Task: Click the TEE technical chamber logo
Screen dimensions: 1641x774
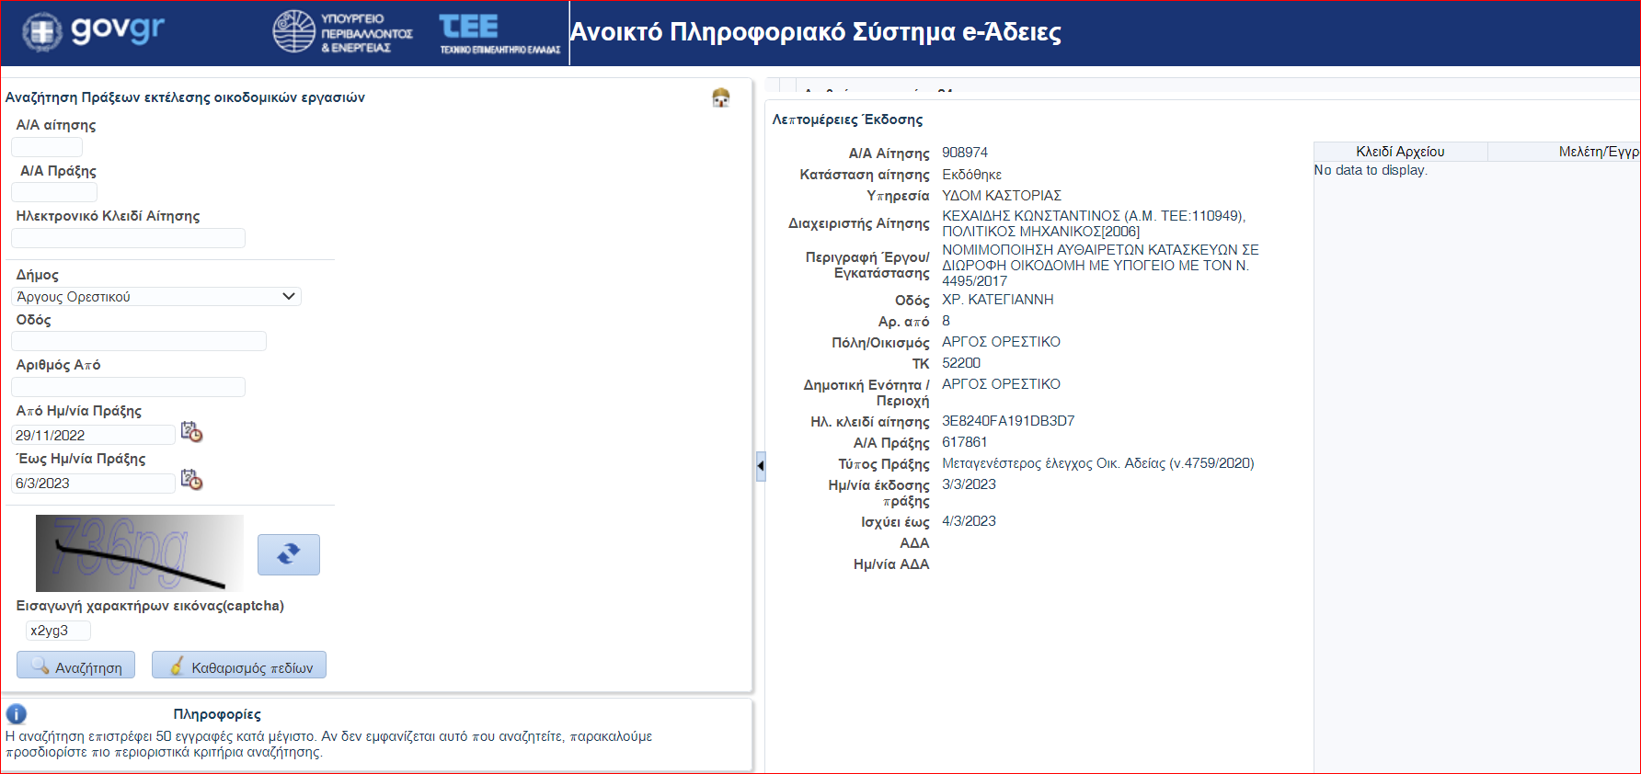Action: click(499, 33)
